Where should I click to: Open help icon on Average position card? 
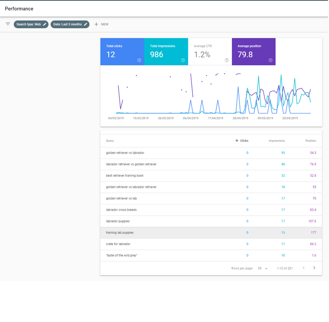point(271,60)
